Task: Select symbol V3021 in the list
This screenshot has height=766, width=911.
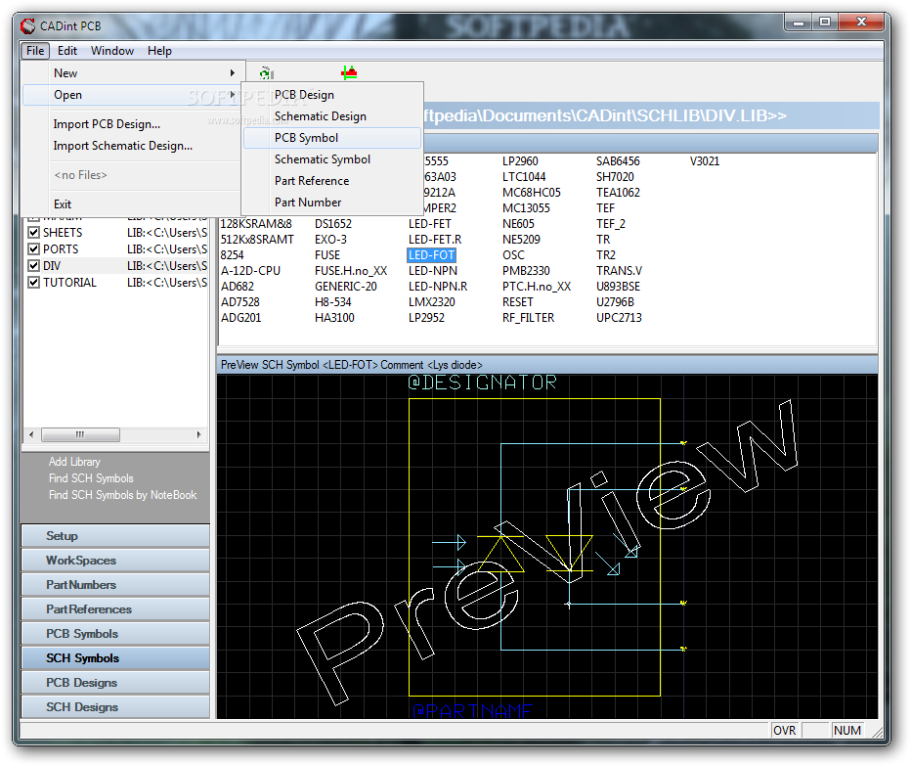Action: click(705, 161)
